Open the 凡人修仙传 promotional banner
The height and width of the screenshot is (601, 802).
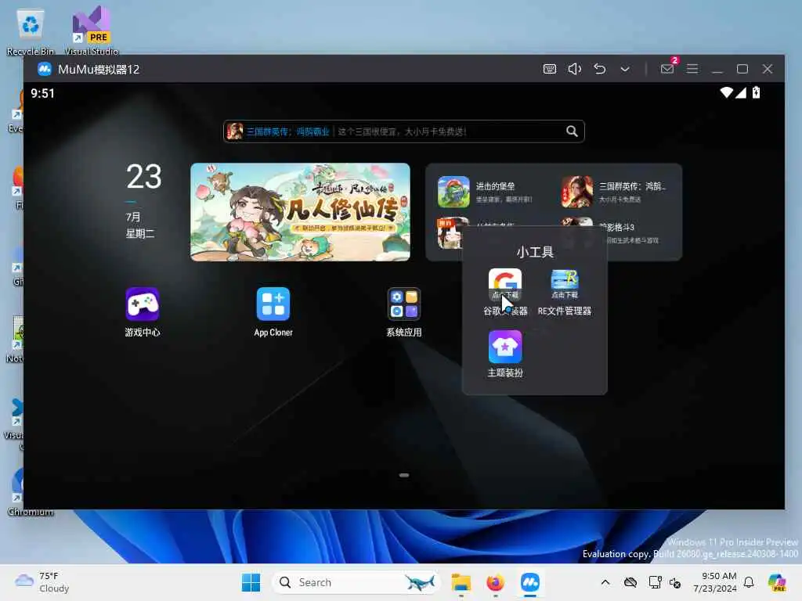pyautogui.click(x=300, y=212)
